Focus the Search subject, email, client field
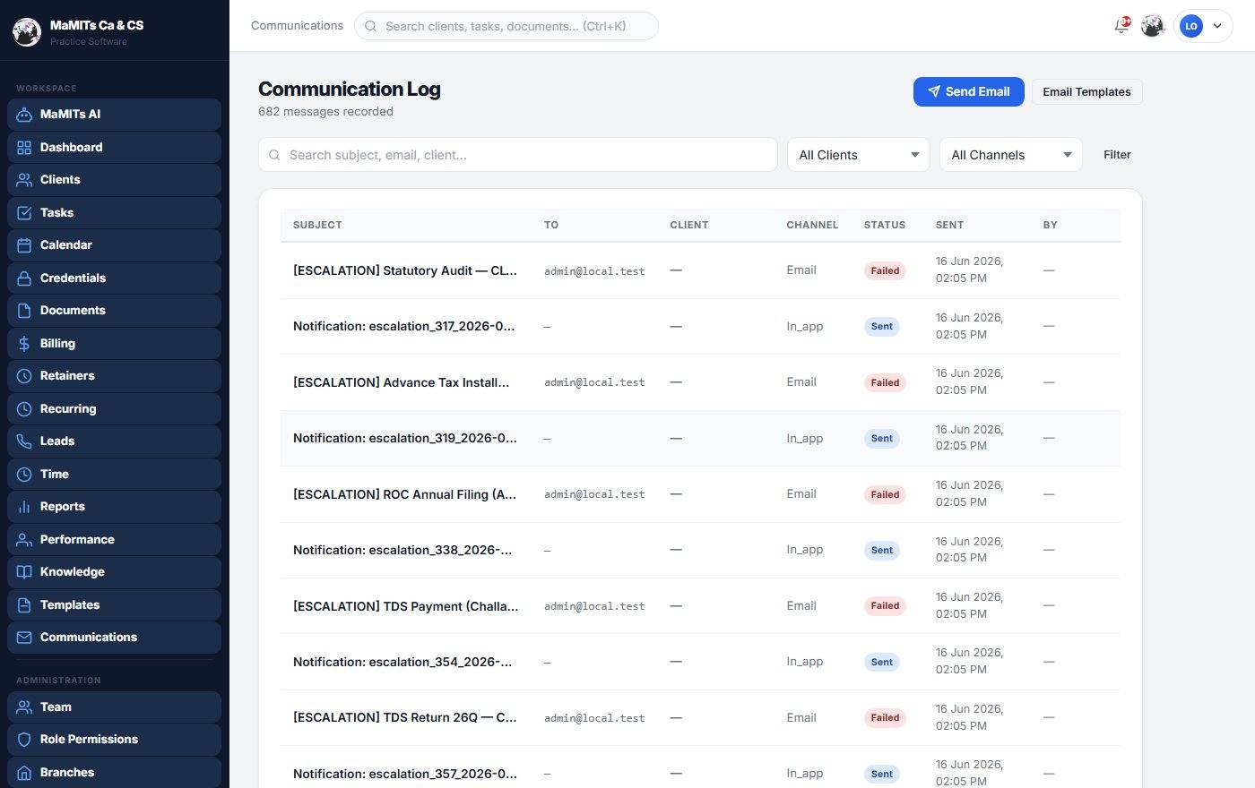This screenshot has width=1255, height=788. (518, 155)
